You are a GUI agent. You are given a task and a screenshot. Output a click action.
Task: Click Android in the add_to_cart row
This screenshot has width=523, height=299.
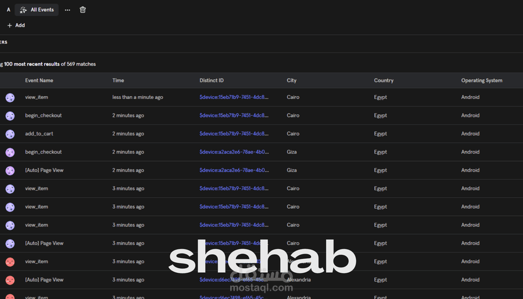click(x=470, y=133)
